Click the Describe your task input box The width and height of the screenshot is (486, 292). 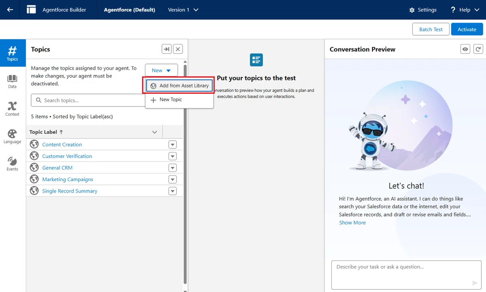(406, 275)
